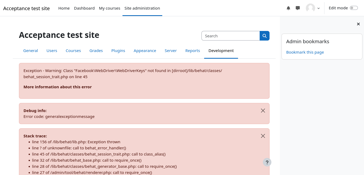Open More information about this error
Screen dimensions: 364x175
[57, 87]
